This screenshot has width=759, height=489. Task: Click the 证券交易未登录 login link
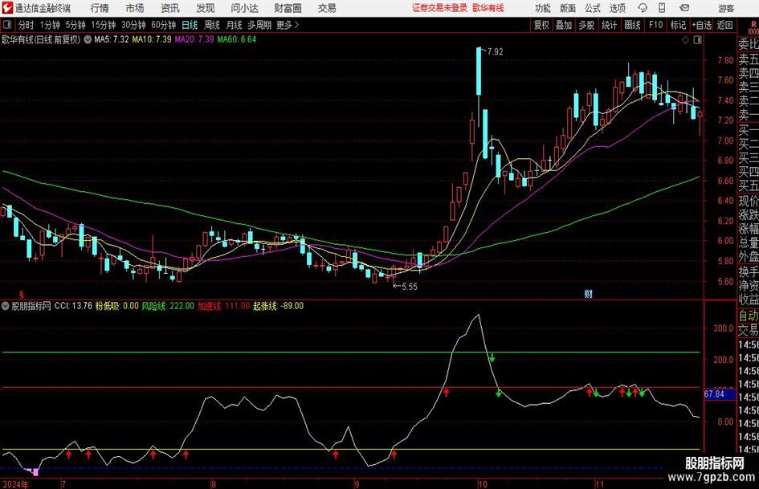(439, 8)
